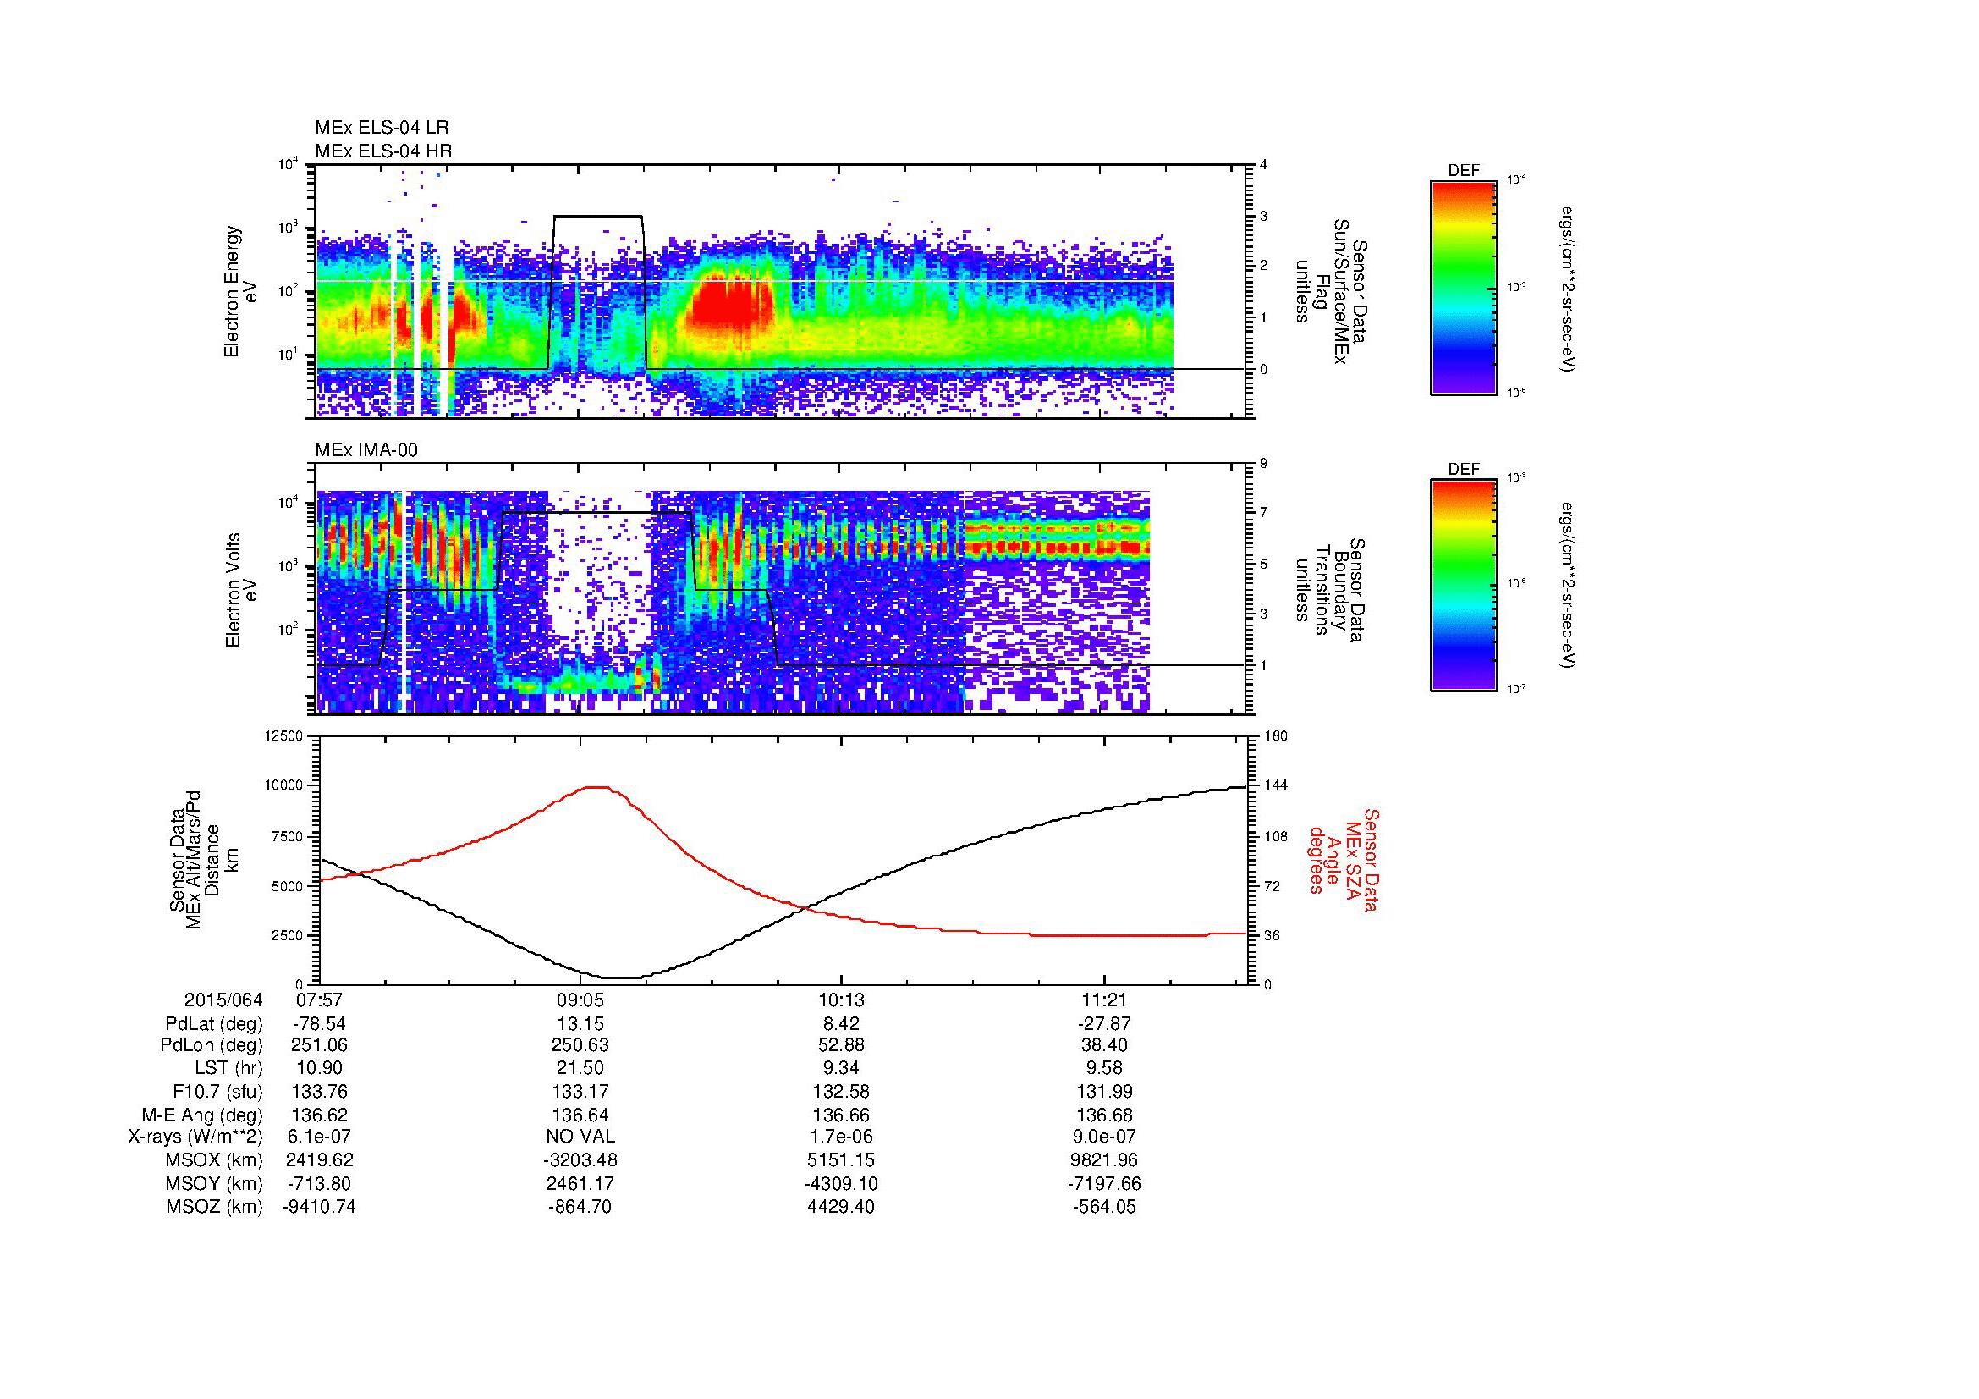The image size is (1979, 1399).
Task: Click the PdLon value '38.40'
Action: coord(1104,1045)
